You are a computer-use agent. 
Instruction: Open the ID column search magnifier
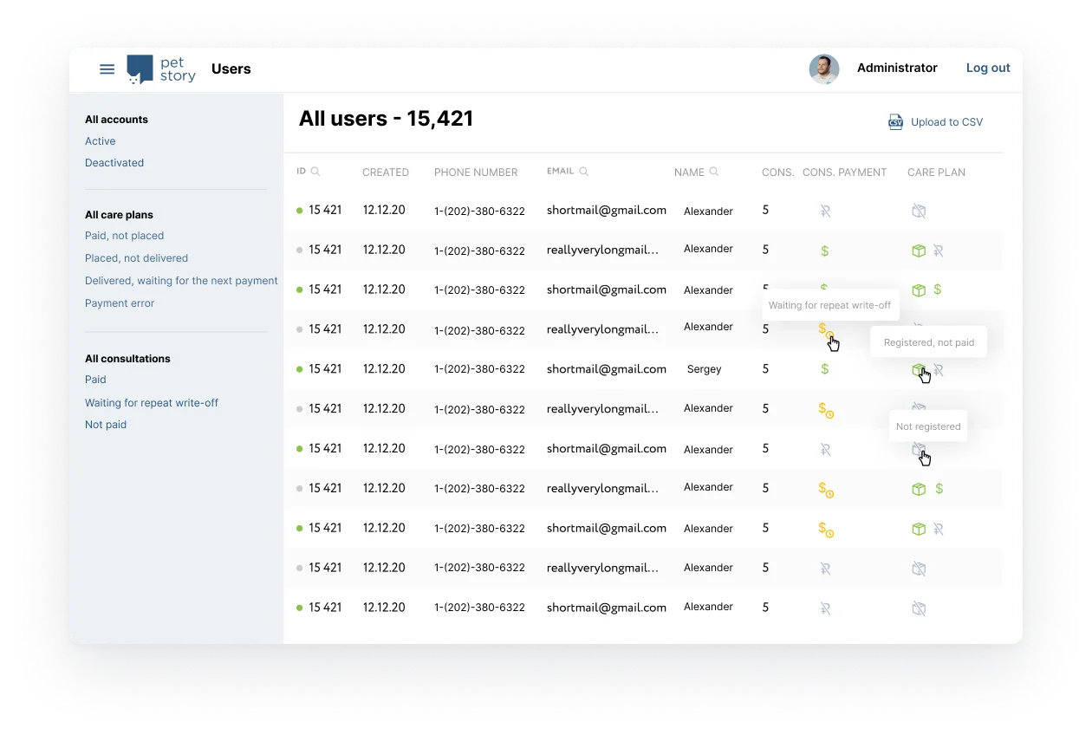[x=315, y=171]
